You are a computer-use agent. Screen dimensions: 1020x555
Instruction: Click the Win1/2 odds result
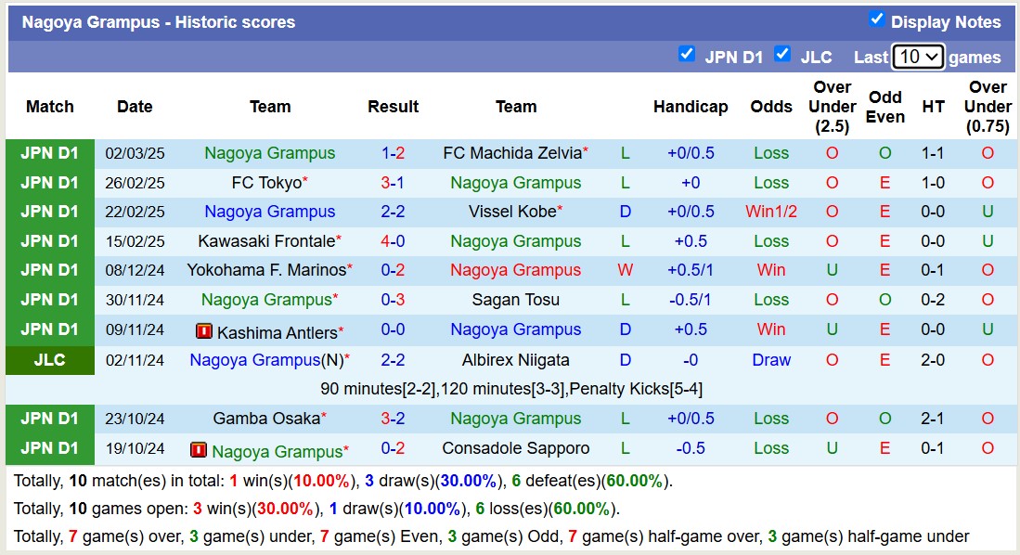click(770, 212)
